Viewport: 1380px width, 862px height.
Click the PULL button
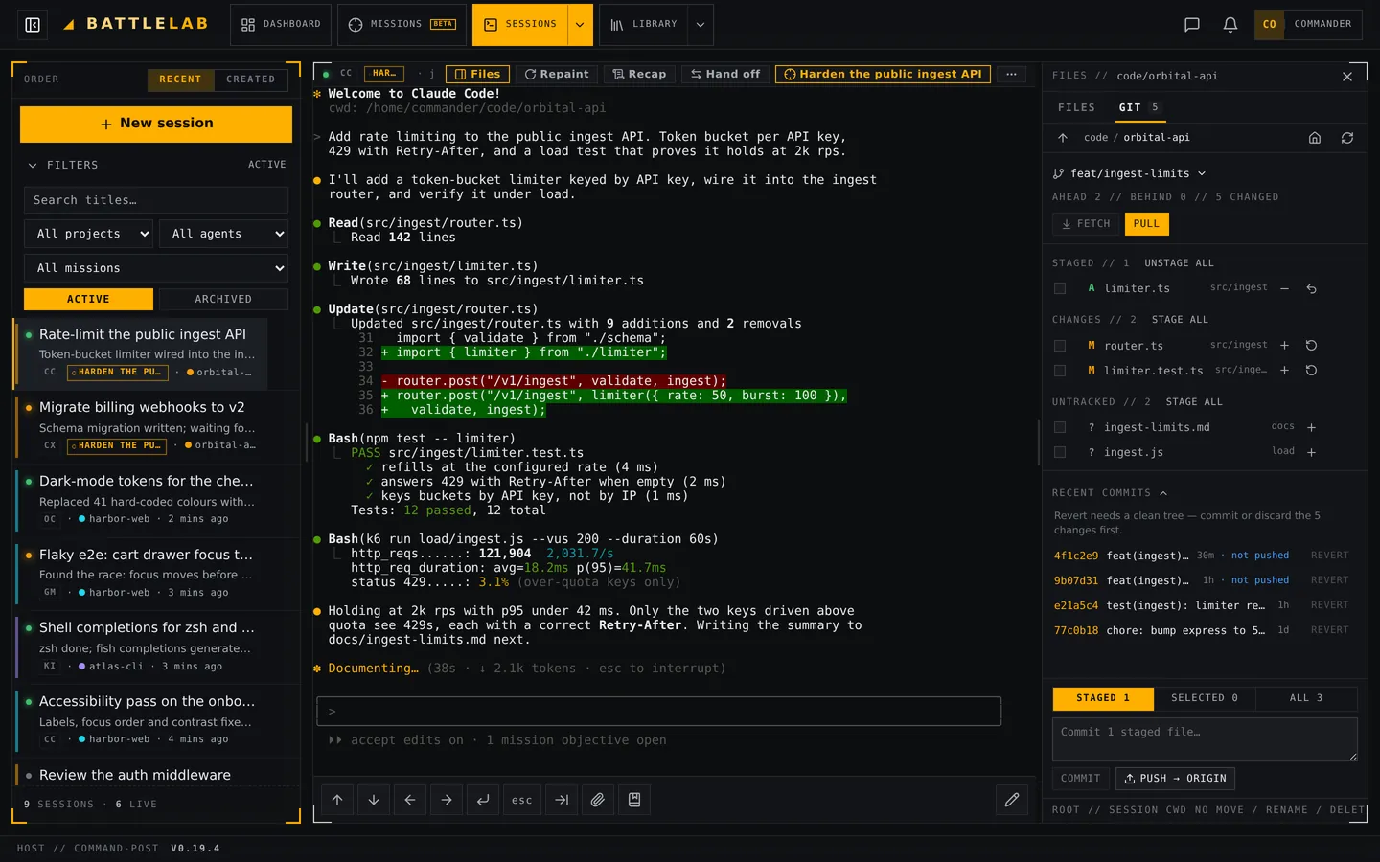pos(1146,224)
